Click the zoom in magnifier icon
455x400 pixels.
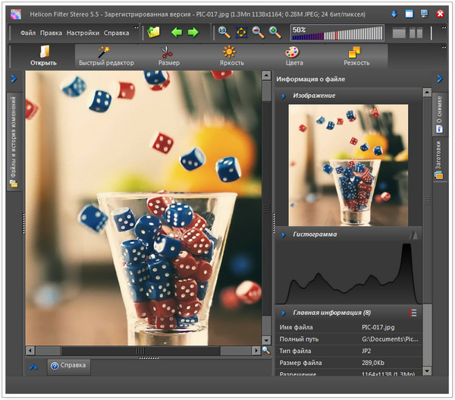click(274, 32)
